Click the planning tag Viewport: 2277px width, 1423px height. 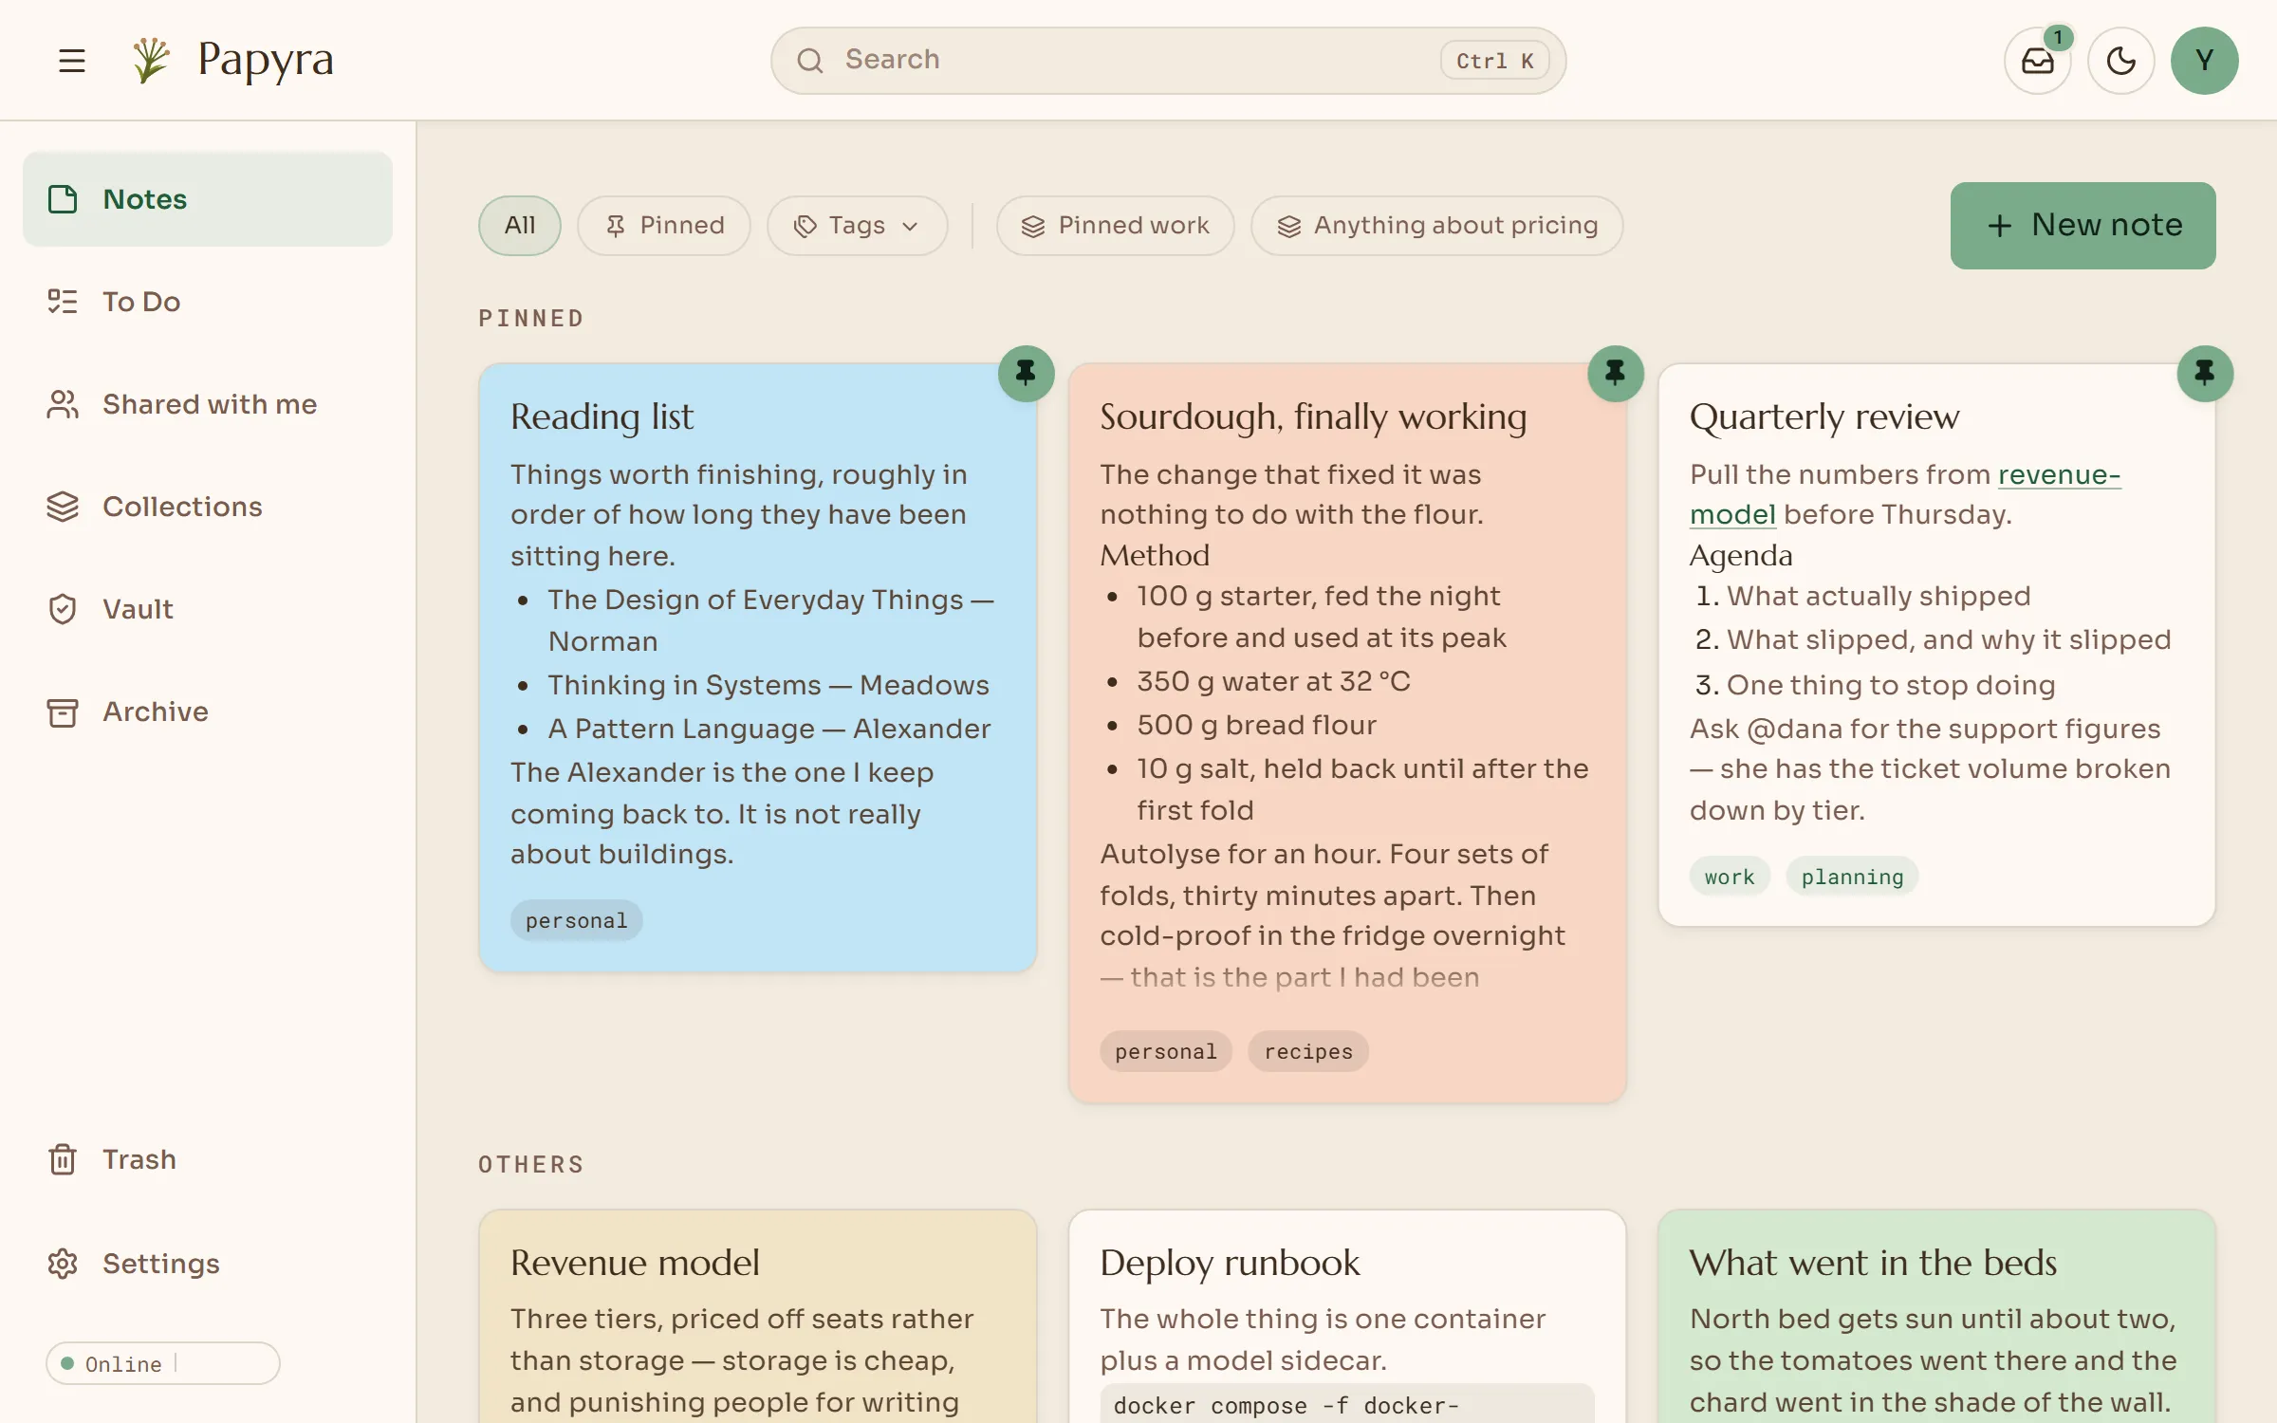pyautogui.click(x=1852, y=877)
